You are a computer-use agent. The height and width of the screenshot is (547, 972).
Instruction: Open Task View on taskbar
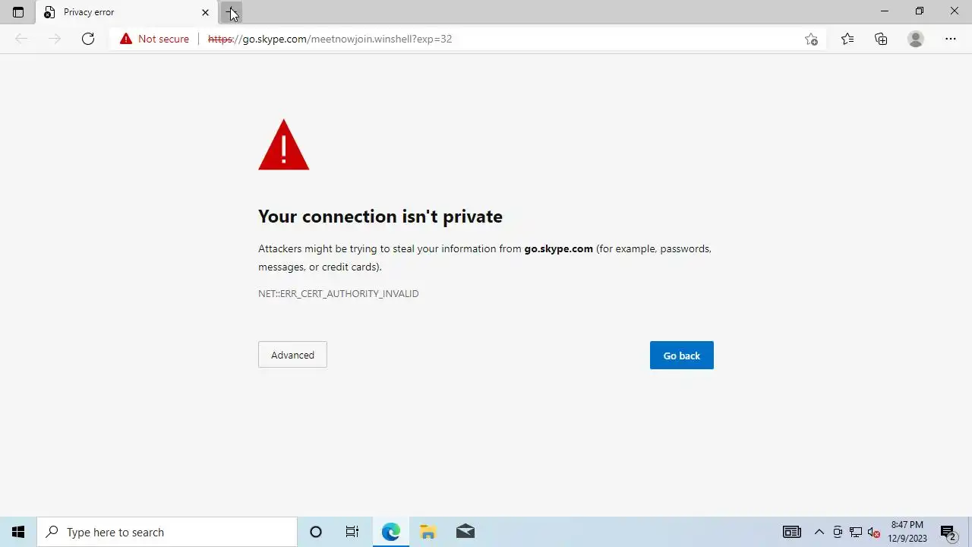coord(352,532)
